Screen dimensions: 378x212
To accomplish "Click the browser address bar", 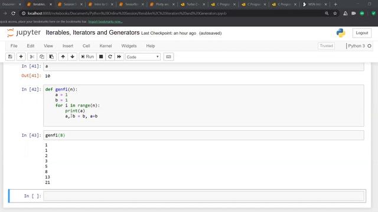I will (x=174, y=14).
